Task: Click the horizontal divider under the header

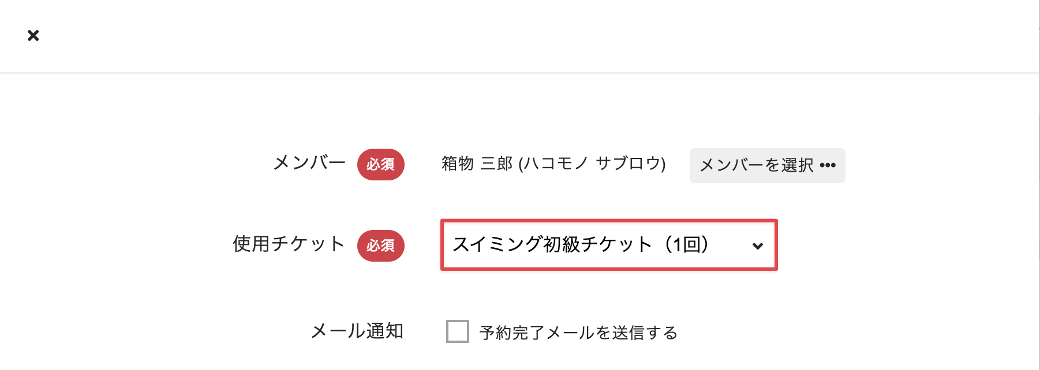Action: 519,73
